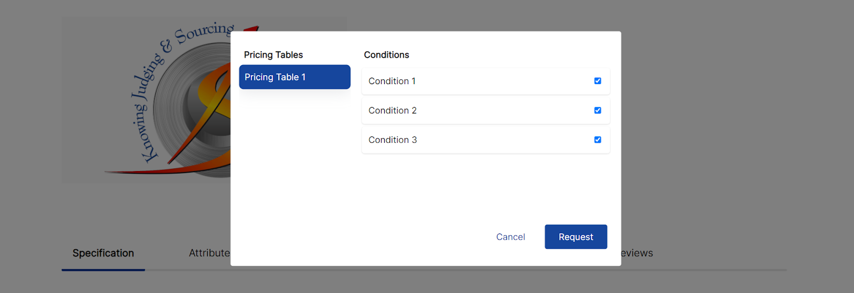
Task: Submit with the Request button
Action: (x=576, y=237)
